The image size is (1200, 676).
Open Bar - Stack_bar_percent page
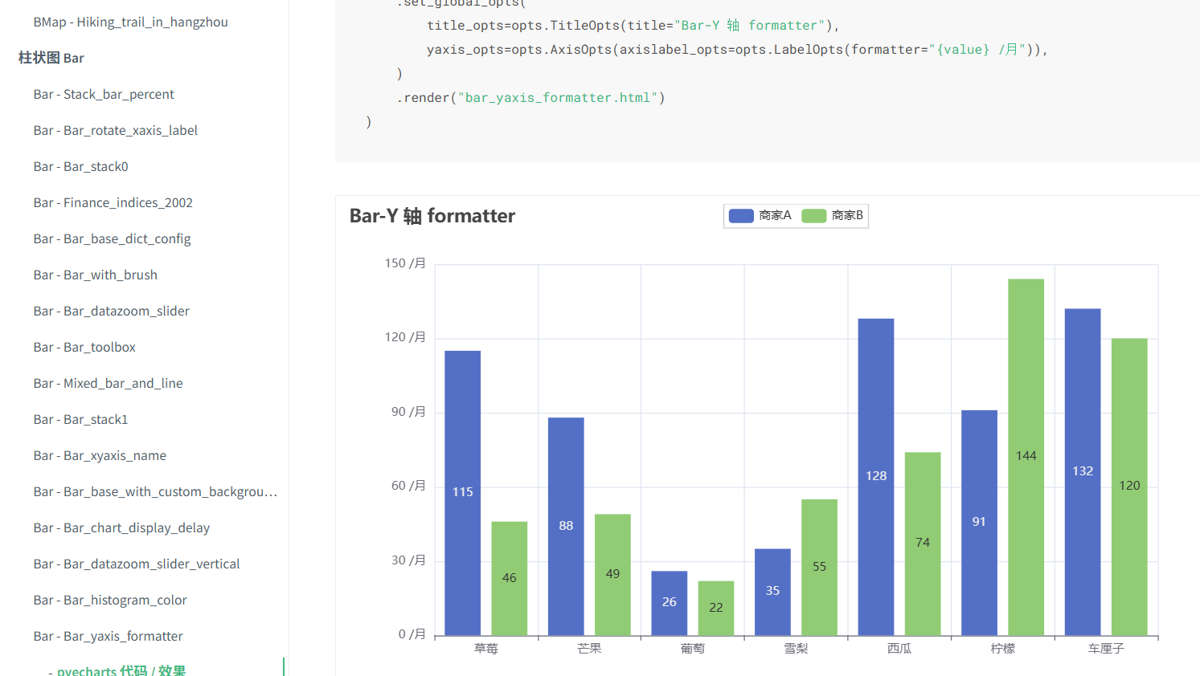coord(104,94)
